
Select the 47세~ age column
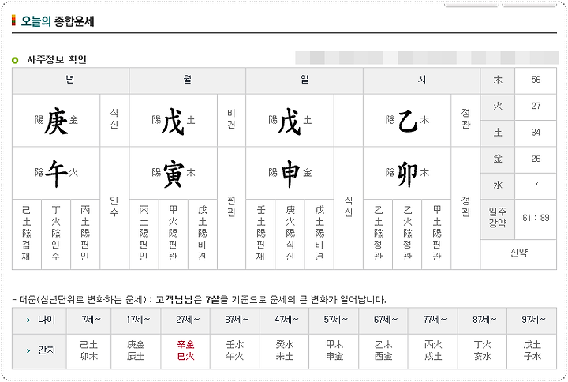285,320
